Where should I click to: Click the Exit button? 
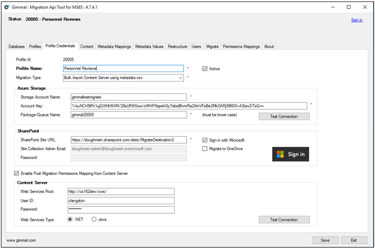354,240
